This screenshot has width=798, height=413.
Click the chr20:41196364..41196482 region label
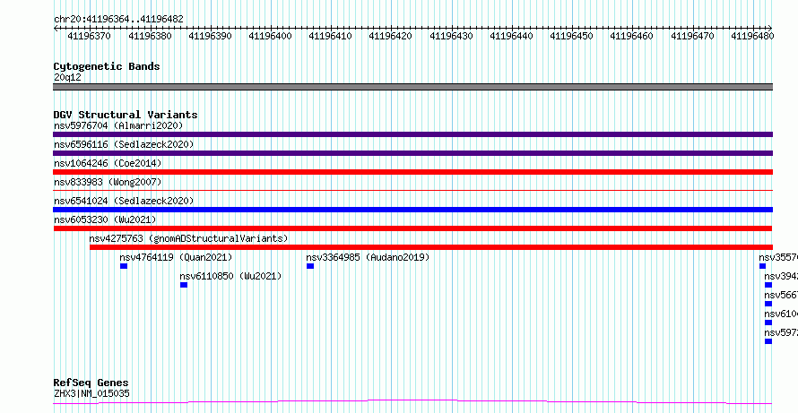[x=118, y=20]
